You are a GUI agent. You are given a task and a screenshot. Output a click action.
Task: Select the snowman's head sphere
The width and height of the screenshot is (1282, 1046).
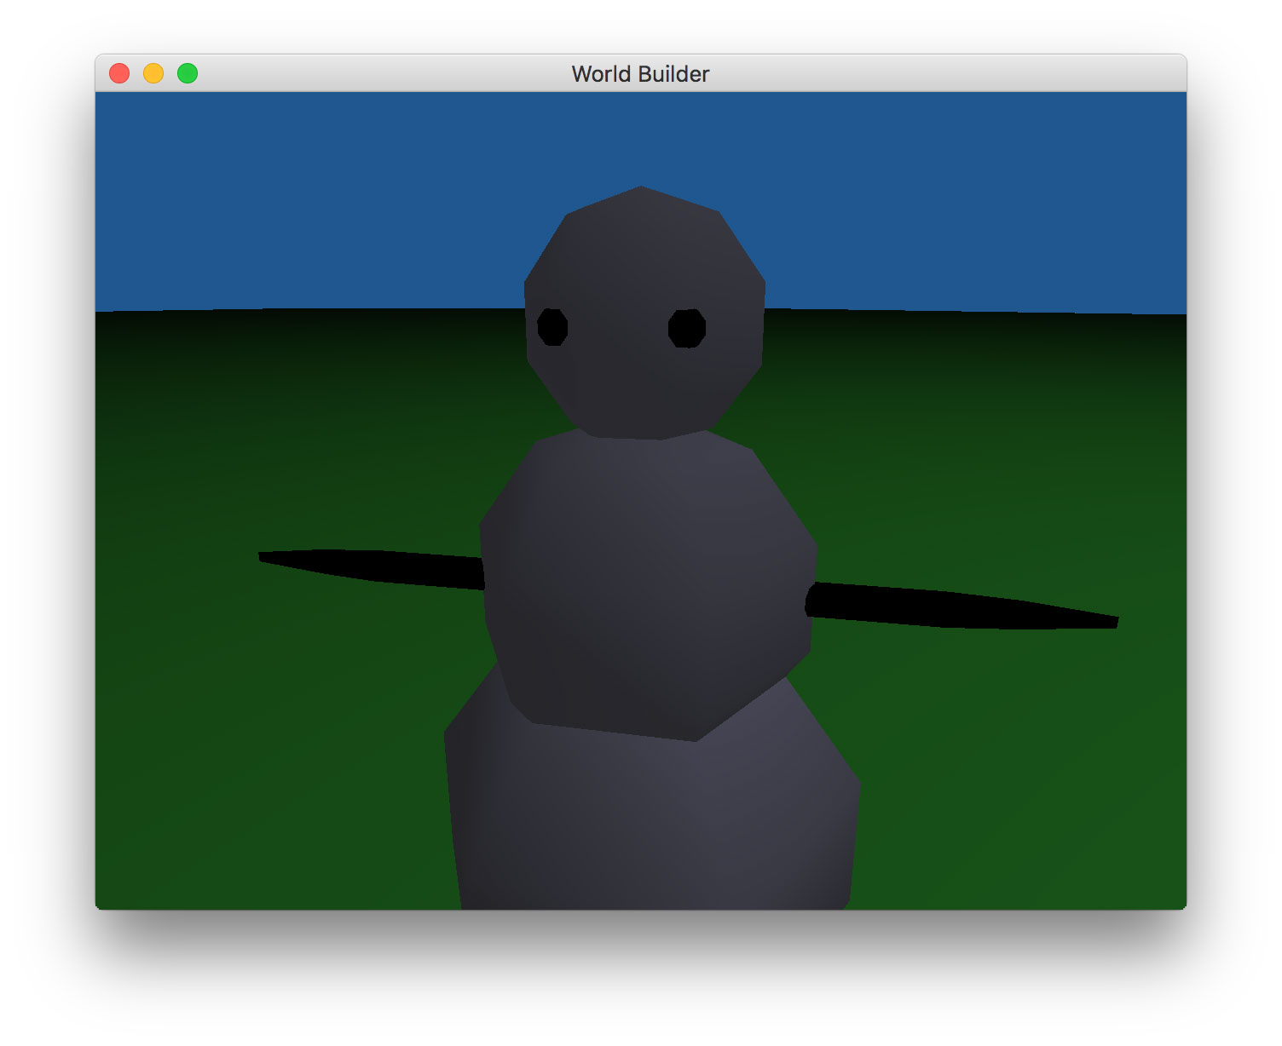(644, 313)
